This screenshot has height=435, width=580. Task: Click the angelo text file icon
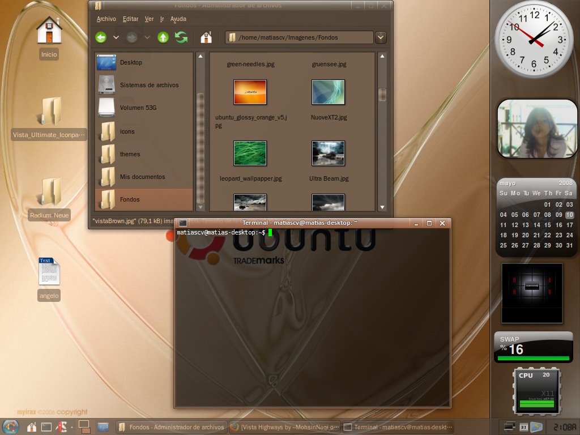point(49,271)
